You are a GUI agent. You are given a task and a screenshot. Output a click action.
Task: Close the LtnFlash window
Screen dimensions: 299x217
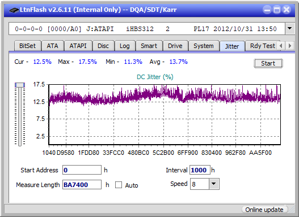287,10
